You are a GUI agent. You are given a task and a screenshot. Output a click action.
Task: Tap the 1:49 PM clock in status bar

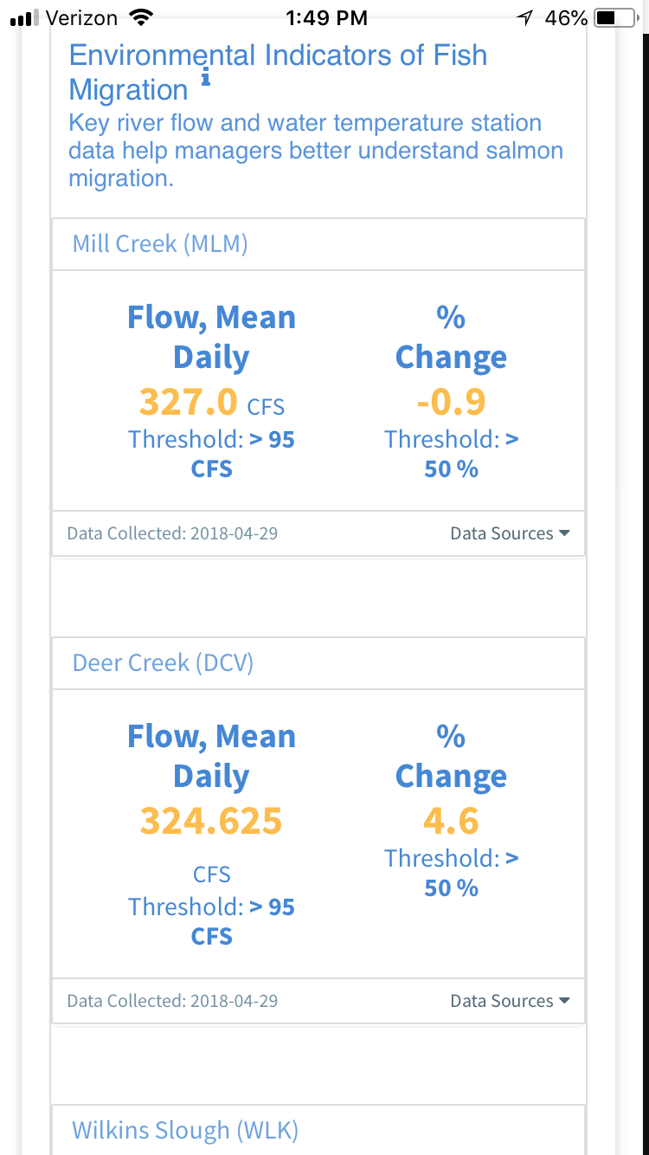tap(326, 17)
